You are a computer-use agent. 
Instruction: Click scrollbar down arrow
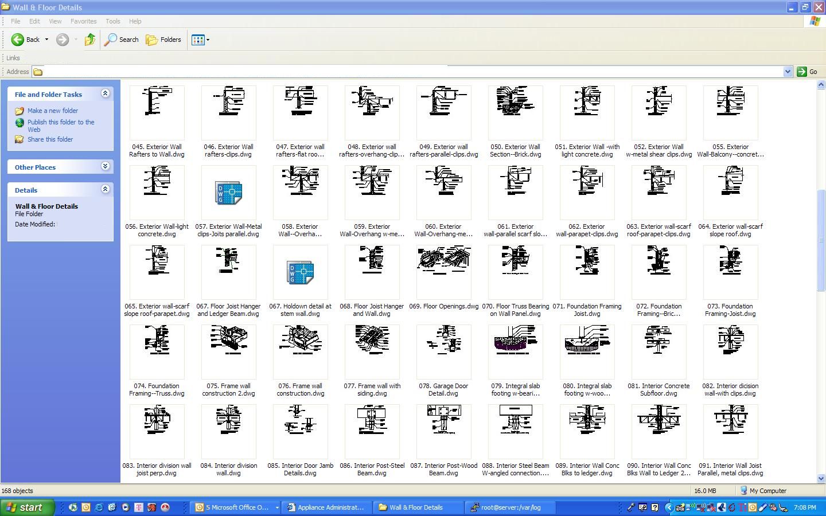click(x=821, y=478)
